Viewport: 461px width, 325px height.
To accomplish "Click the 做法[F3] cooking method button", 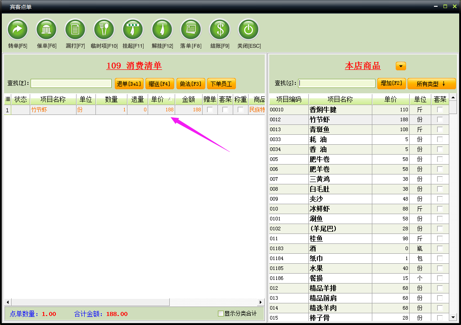I will click(190, 84).
